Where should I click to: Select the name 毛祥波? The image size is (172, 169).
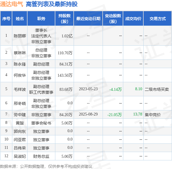(x=20, y=89)
